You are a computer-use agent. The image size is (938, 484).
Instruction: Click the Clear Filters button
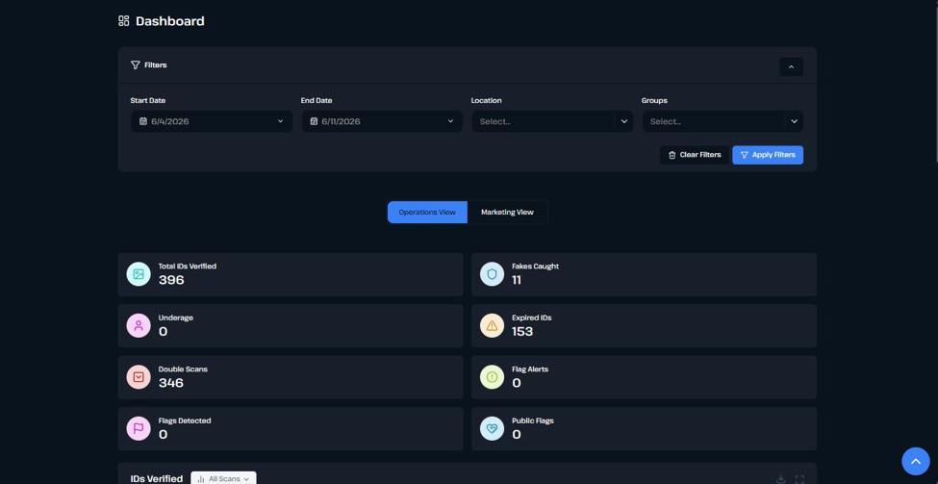tap(695, 155)
